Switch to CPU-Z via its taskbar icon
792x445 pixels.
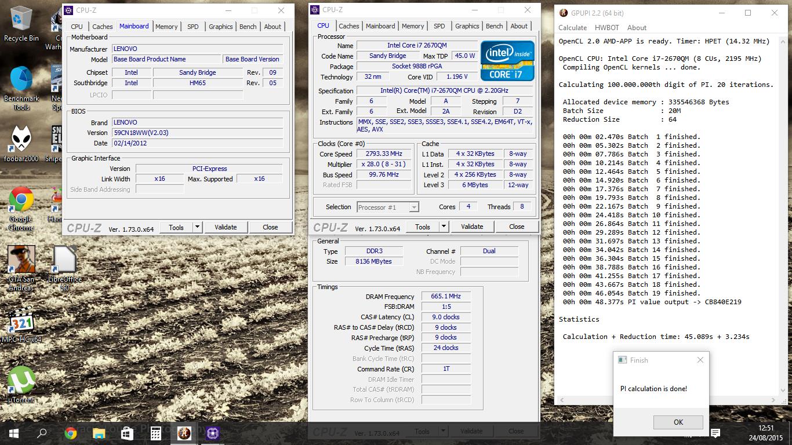pyautogui.click(x=212, y=433)
